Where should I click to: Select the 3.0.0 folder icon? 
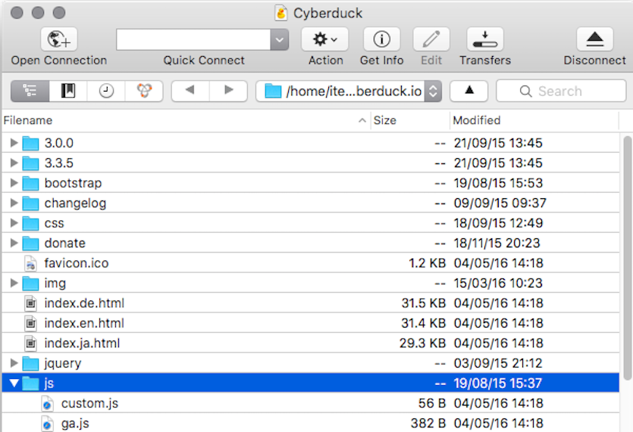pos(30,143)
